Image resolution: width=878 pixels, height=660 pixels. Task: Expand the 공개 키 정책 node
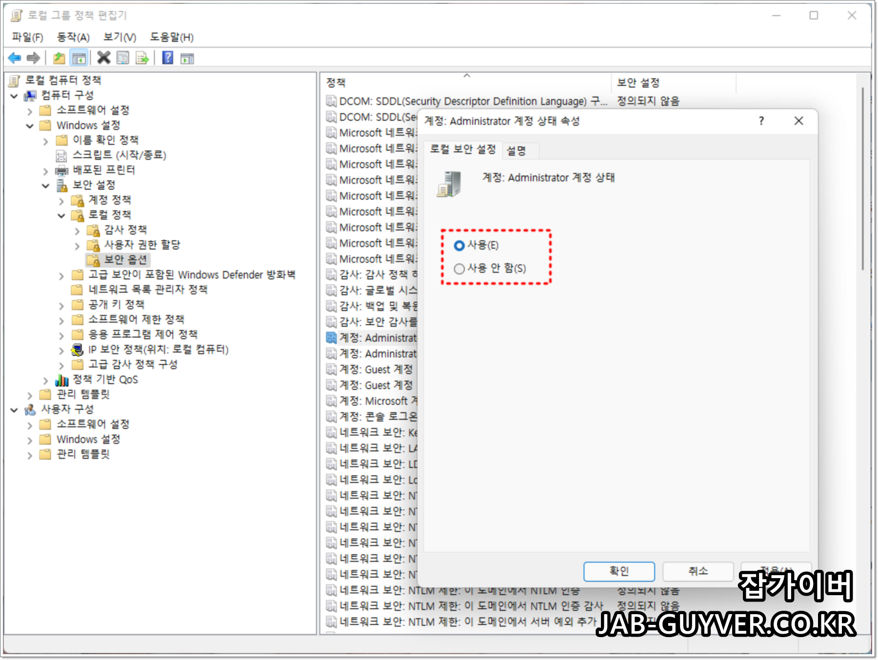pos(61,306)
